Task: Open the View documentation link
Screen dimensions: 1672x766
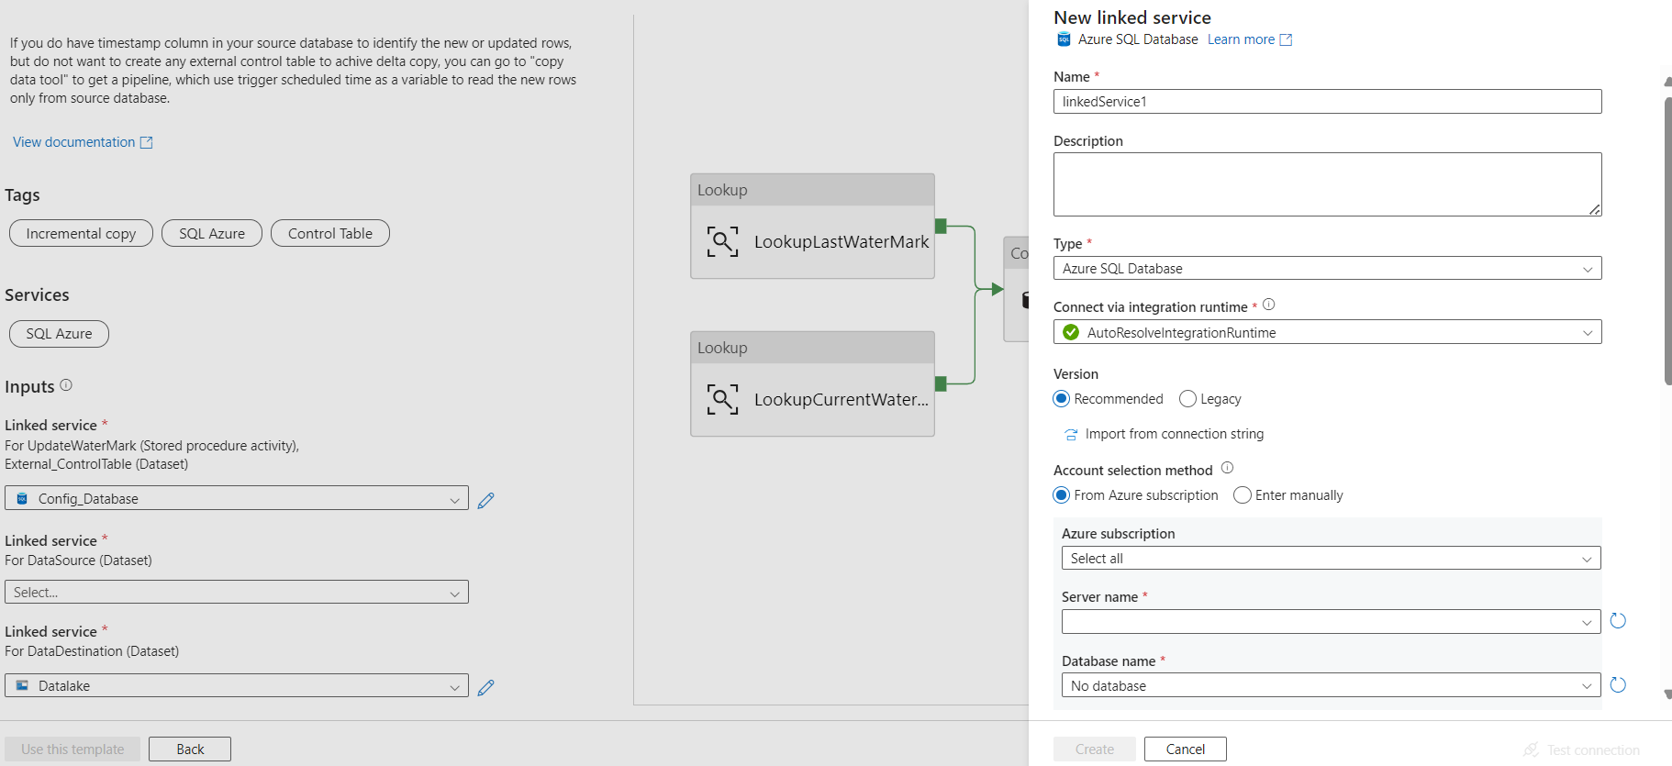Action: (74, 142)
